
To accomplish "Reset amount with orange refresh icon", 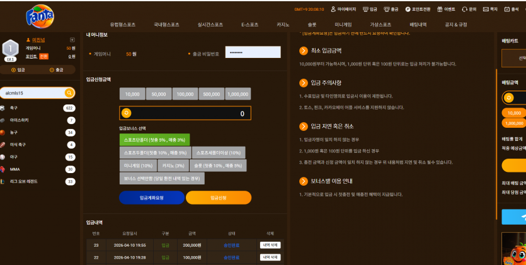I will (126, 113).
